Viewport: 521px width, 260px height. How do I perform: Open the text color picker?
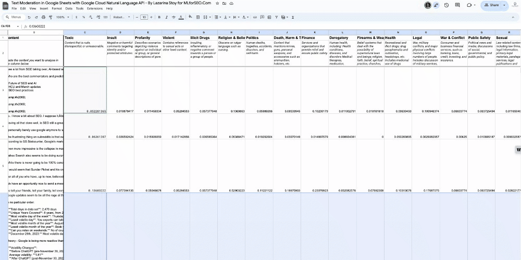click(181, 17)
